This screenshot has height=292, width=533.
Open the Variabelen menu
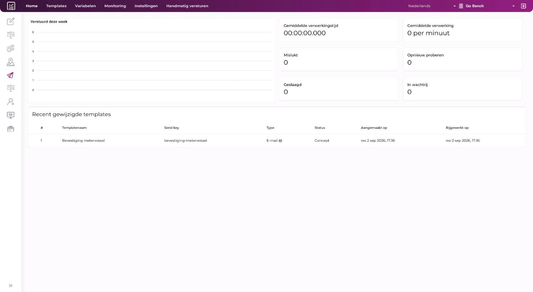pos(85,6)
